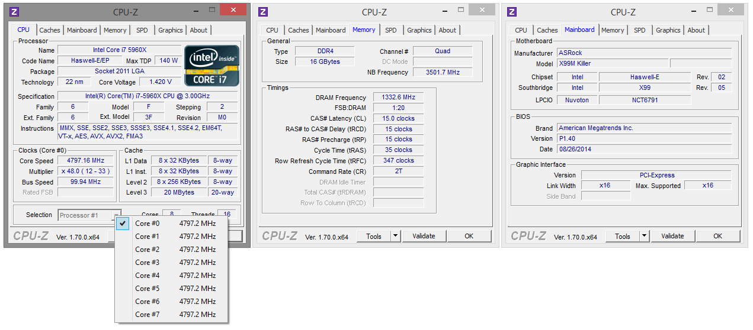This screenshot has height=330, width=753.
Task: Click Validate in the Memory window
Action: tap(424, 236)
